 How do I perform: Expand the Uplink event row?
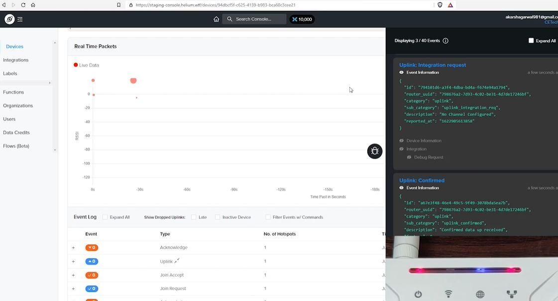point(73,262)
